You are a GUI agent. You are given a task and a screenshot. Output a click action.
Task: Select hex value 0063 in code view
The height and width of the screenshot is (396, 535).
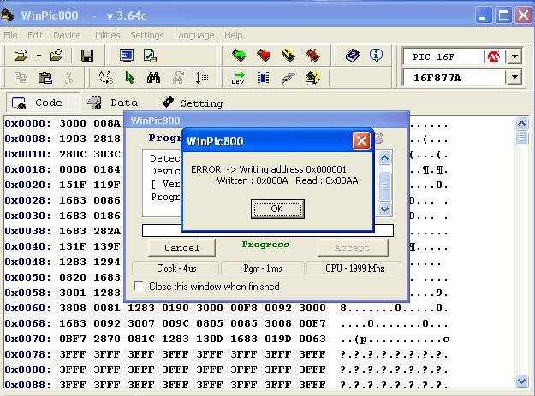[x=312, y=339]
